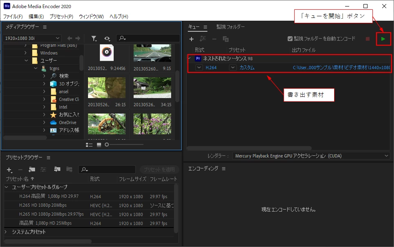Viewport: 394px width, 247px height.
Task: Open the 1920x1080 30i location dropdown
Action: [x=32, y=38]
